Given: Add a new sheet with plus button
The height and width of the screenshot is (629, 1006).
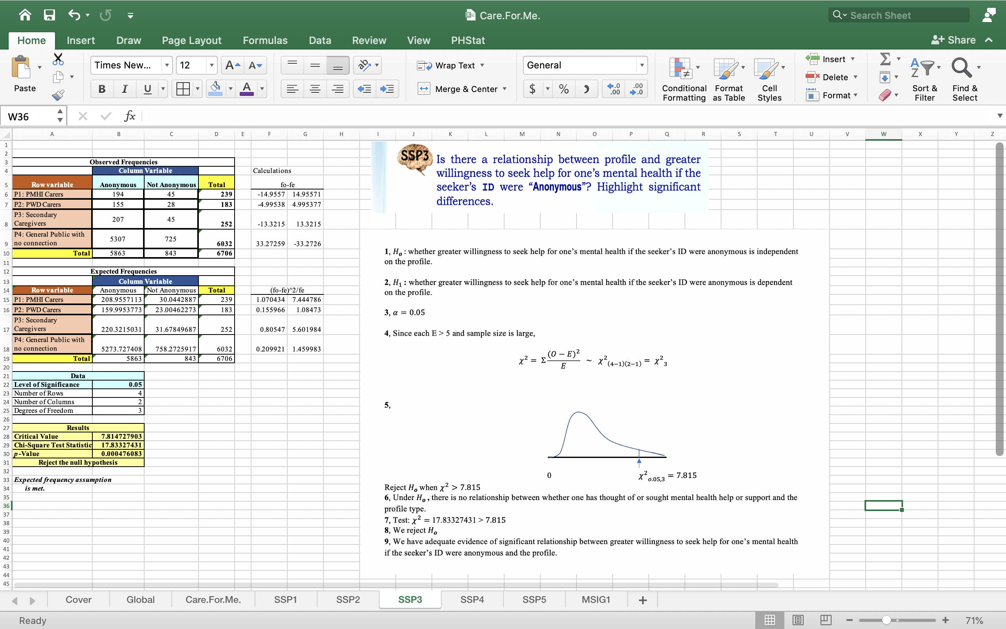Looking at the screenshot, I should (642, 600).
